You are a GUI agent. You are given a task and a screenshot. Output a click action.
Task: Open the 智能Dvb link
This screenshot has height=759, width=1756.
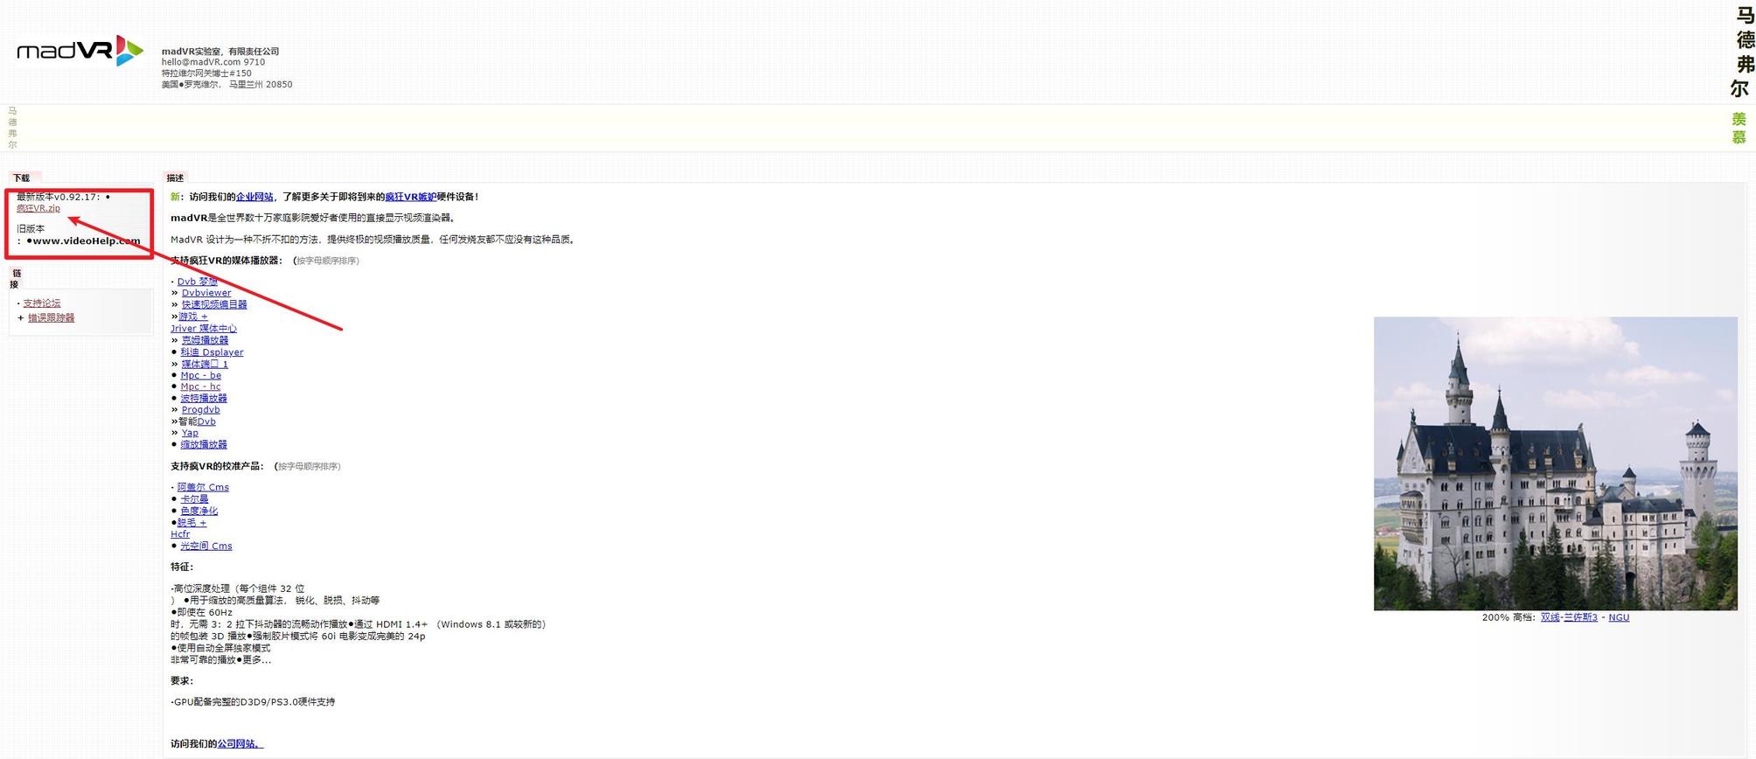206,421
